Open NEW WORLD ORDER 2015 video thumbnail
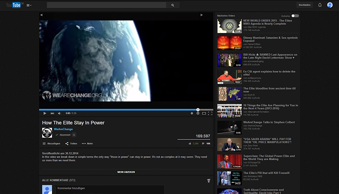 click(229, 26)
